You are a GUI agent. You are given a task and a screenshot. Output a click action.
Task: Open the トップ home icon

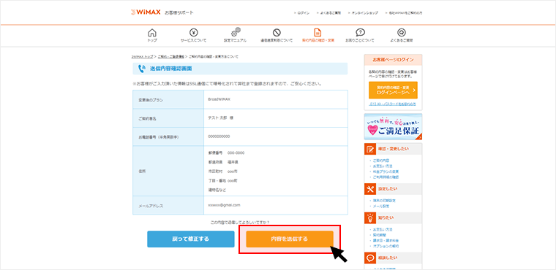(x=152, y=33)
